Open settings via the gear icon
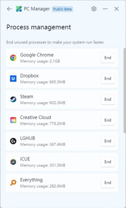 point(94,9)
